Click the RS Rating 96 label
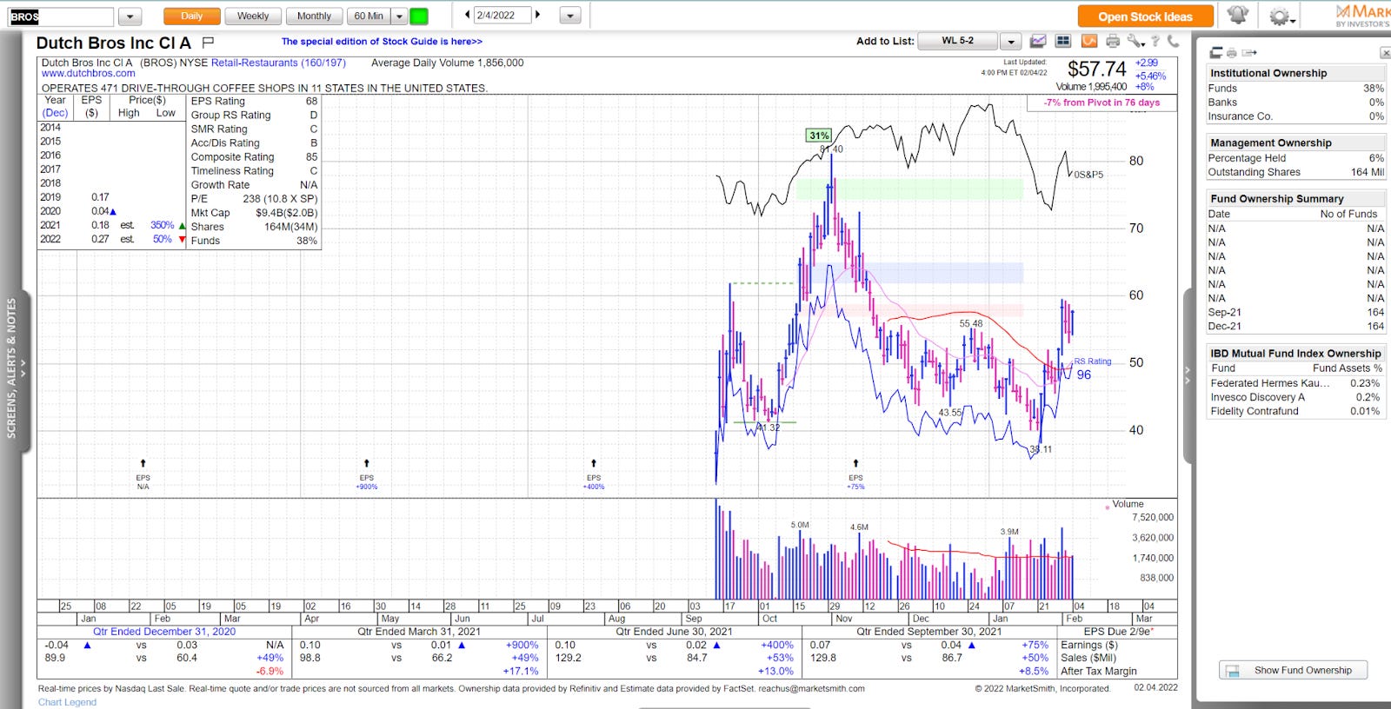 (1092, 368)
